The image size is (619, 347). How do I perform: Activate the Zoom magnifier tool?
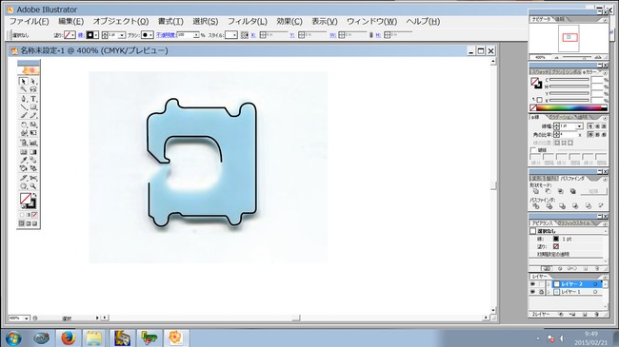pyautogui.click(x=33, y=186)
